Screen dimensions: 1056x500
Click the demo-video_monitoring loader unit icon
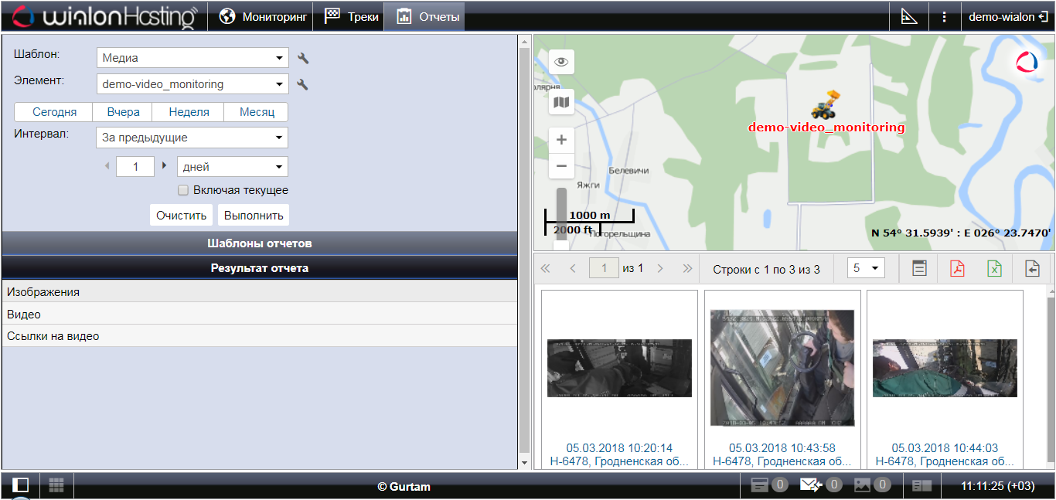(827, 104)
